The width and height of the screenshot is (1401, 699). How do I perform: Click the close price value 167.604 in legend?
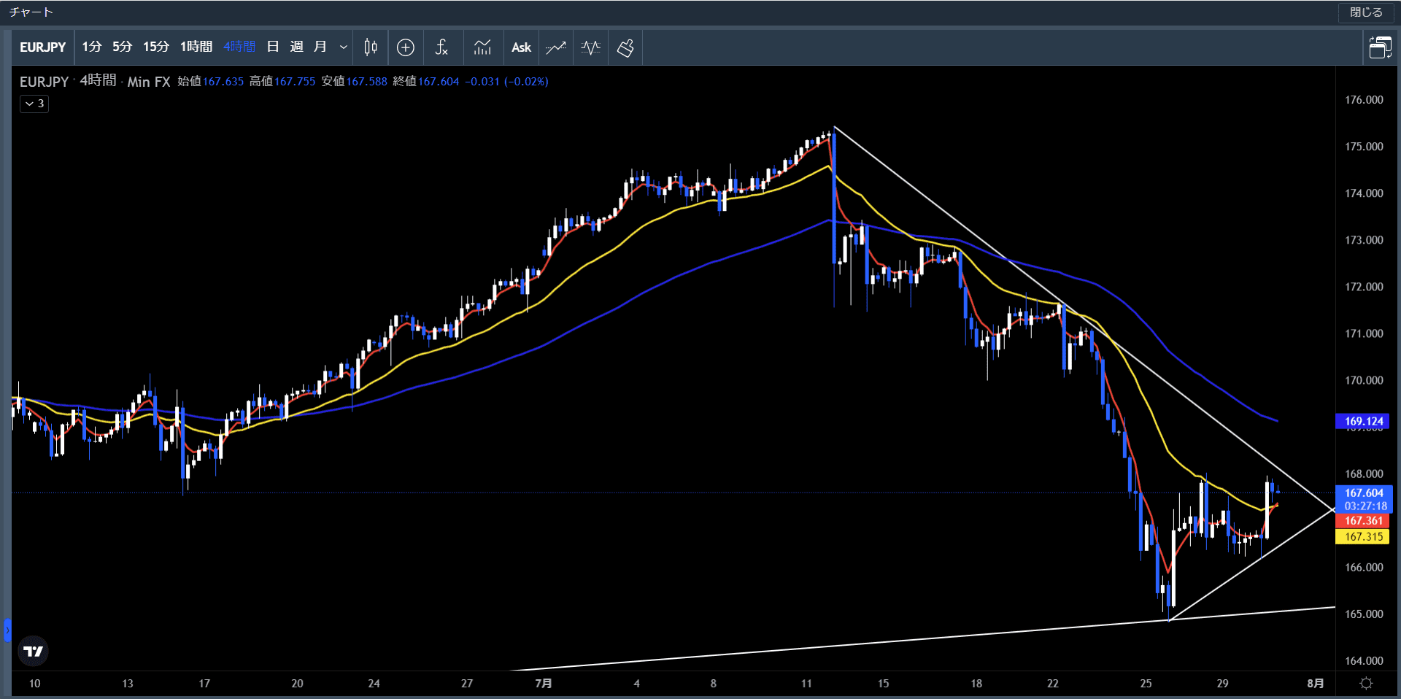(439, 82)
